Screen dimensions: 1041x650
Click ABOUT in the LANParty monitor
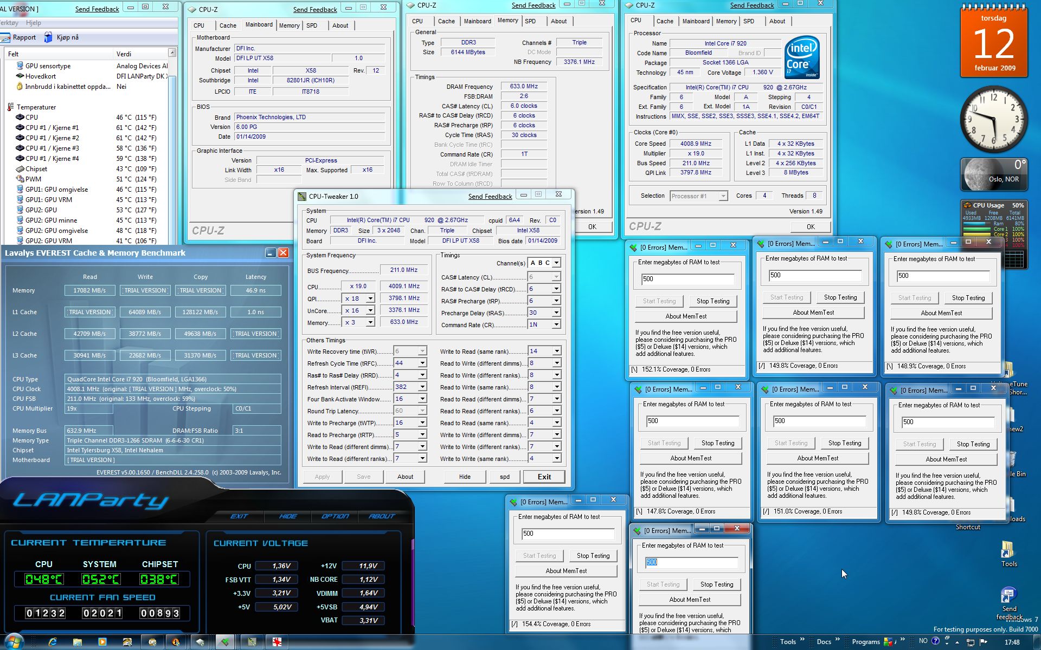382,516
